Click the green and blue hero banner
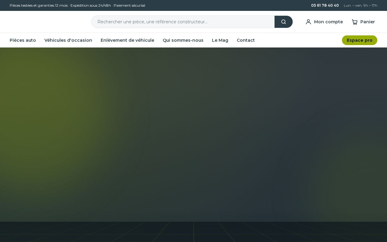This screenshot has width=387, height=242. pos(193,135)
